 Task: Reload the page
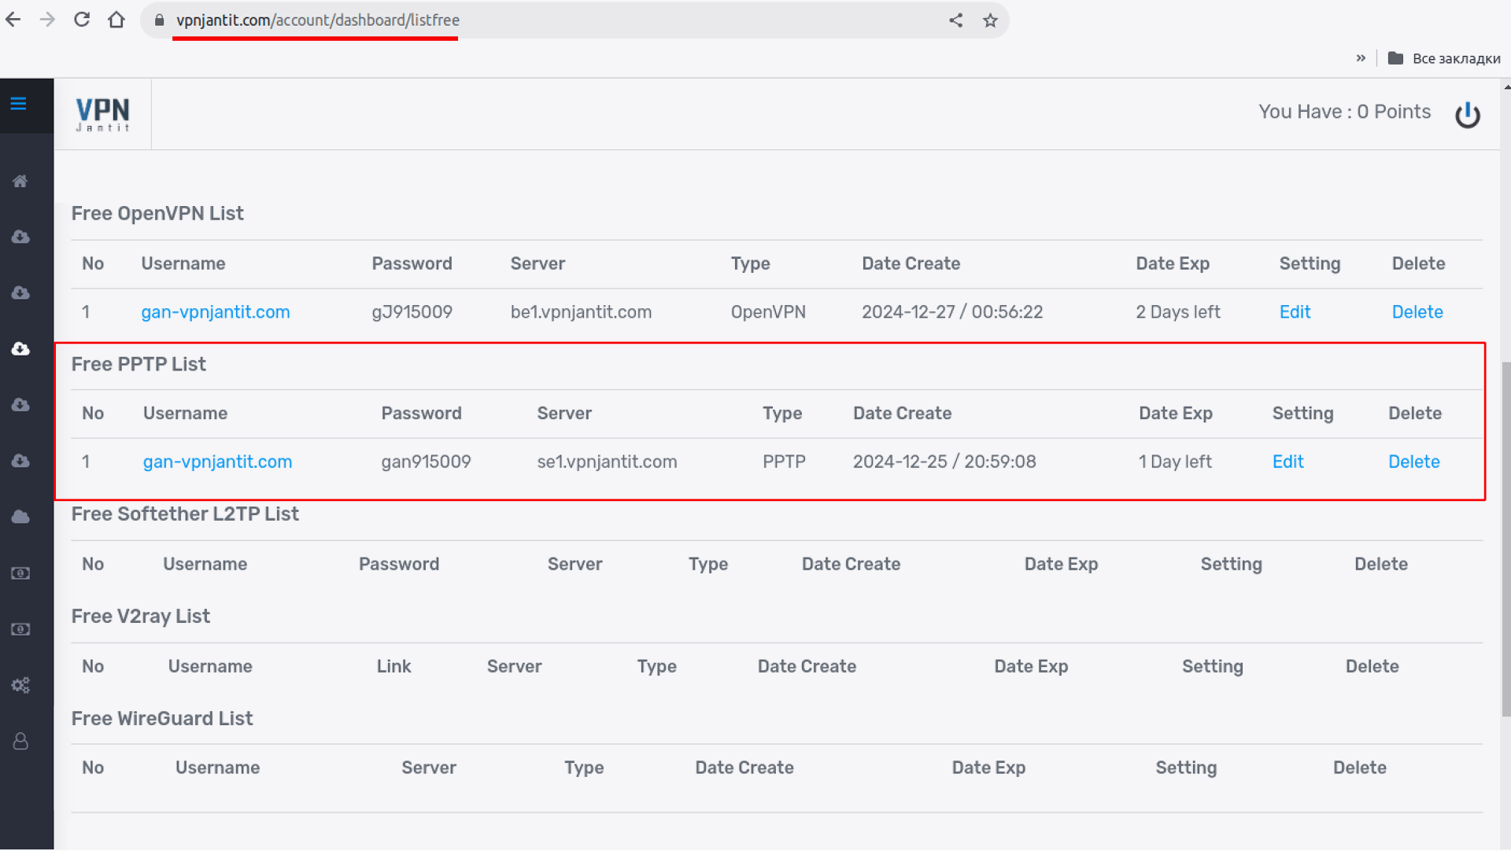[x=82, y=20]
